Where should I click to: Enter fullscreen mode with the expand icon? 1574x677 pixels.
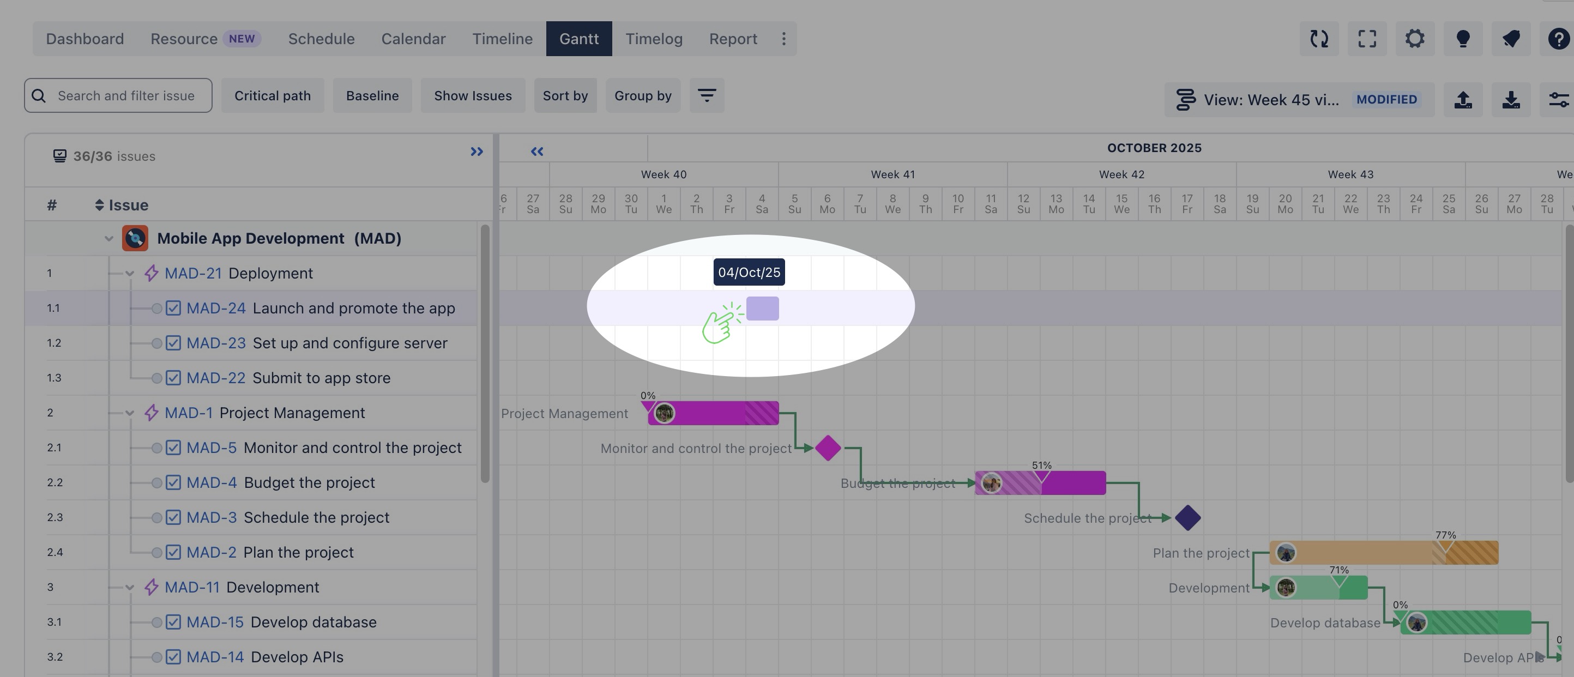point(1367,39)
